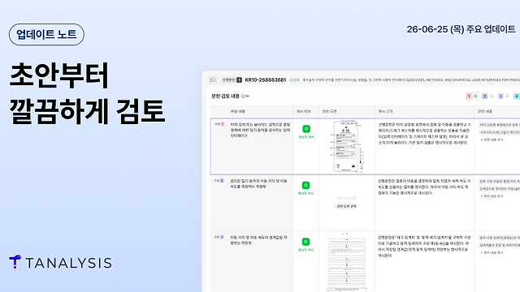Click the 문헌 검토 내용 section title

[225, 96]
